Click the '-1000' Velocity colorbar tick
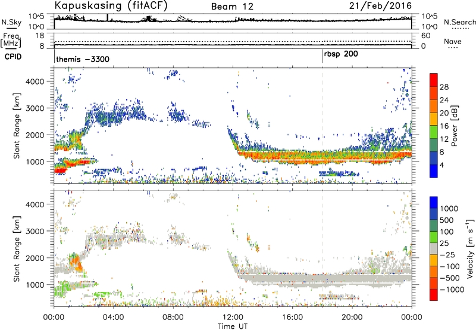Viewport: 476px width, 330px height. (452, 289)
